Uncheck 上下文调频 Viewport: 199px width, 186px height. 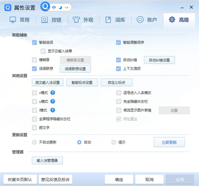pyautogui.click(x=118, y=69)
